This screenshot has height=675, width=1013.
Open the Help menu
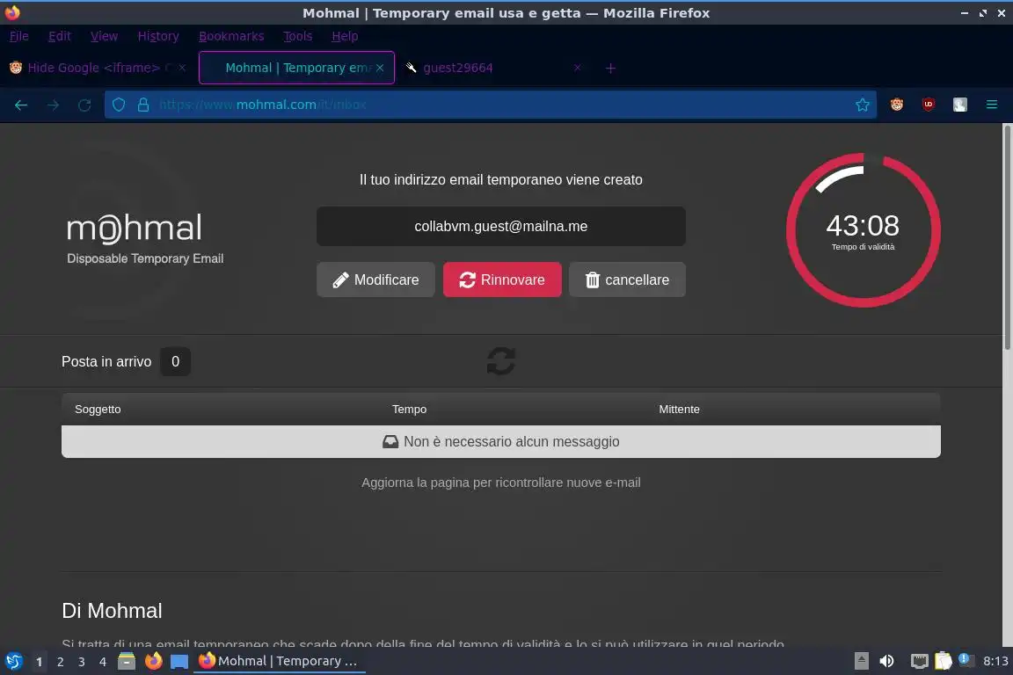coord(345,36)
